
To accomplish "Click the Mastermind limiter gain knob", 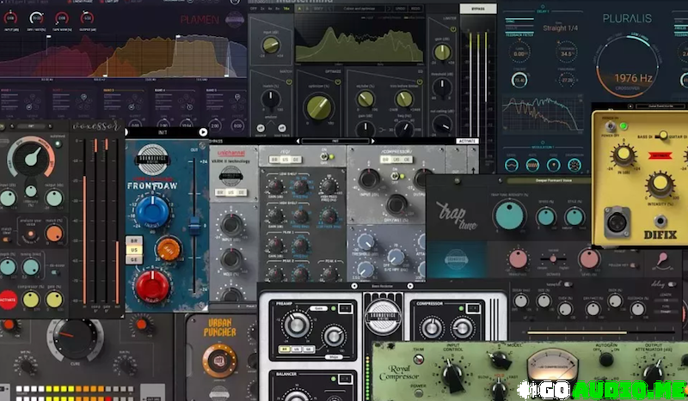I will (442, 52).
